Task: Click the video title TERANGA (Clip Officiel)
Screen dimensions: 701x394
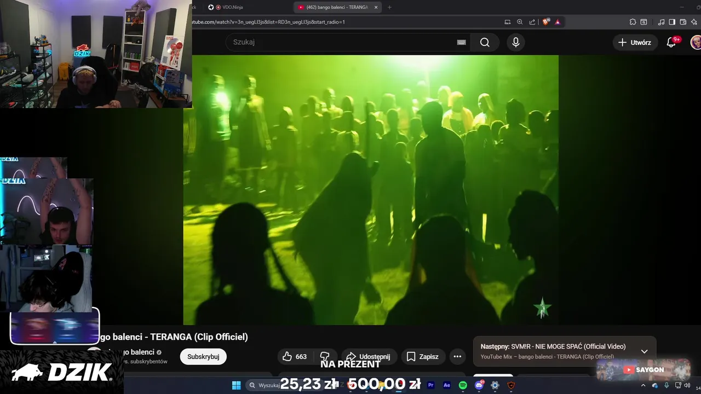Action: [x=199, y=337]
